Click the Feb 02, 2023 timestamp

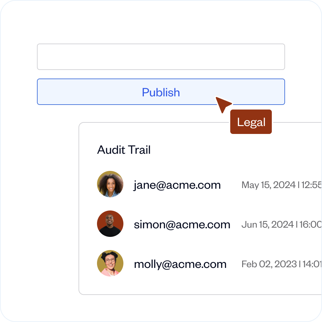coord(281,264)
